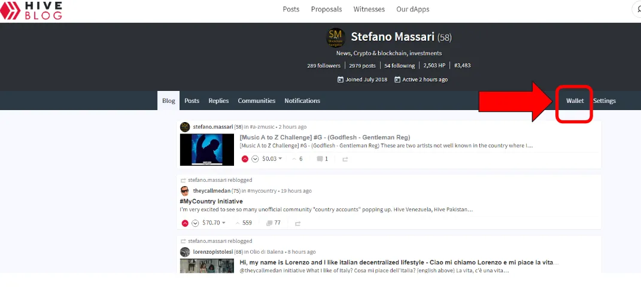Open the #a-zmusic community tag
Image resolution: width=641 pixels, height=289 pixels.
coord(262,127)
